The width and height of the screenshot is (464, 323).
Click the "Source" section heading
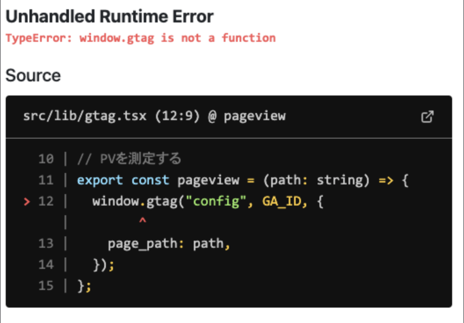point(33,75)
